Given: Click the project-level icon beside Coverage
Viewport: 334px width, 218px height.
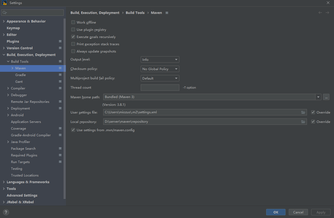Looking at the screenshot, I should point(60,128).
